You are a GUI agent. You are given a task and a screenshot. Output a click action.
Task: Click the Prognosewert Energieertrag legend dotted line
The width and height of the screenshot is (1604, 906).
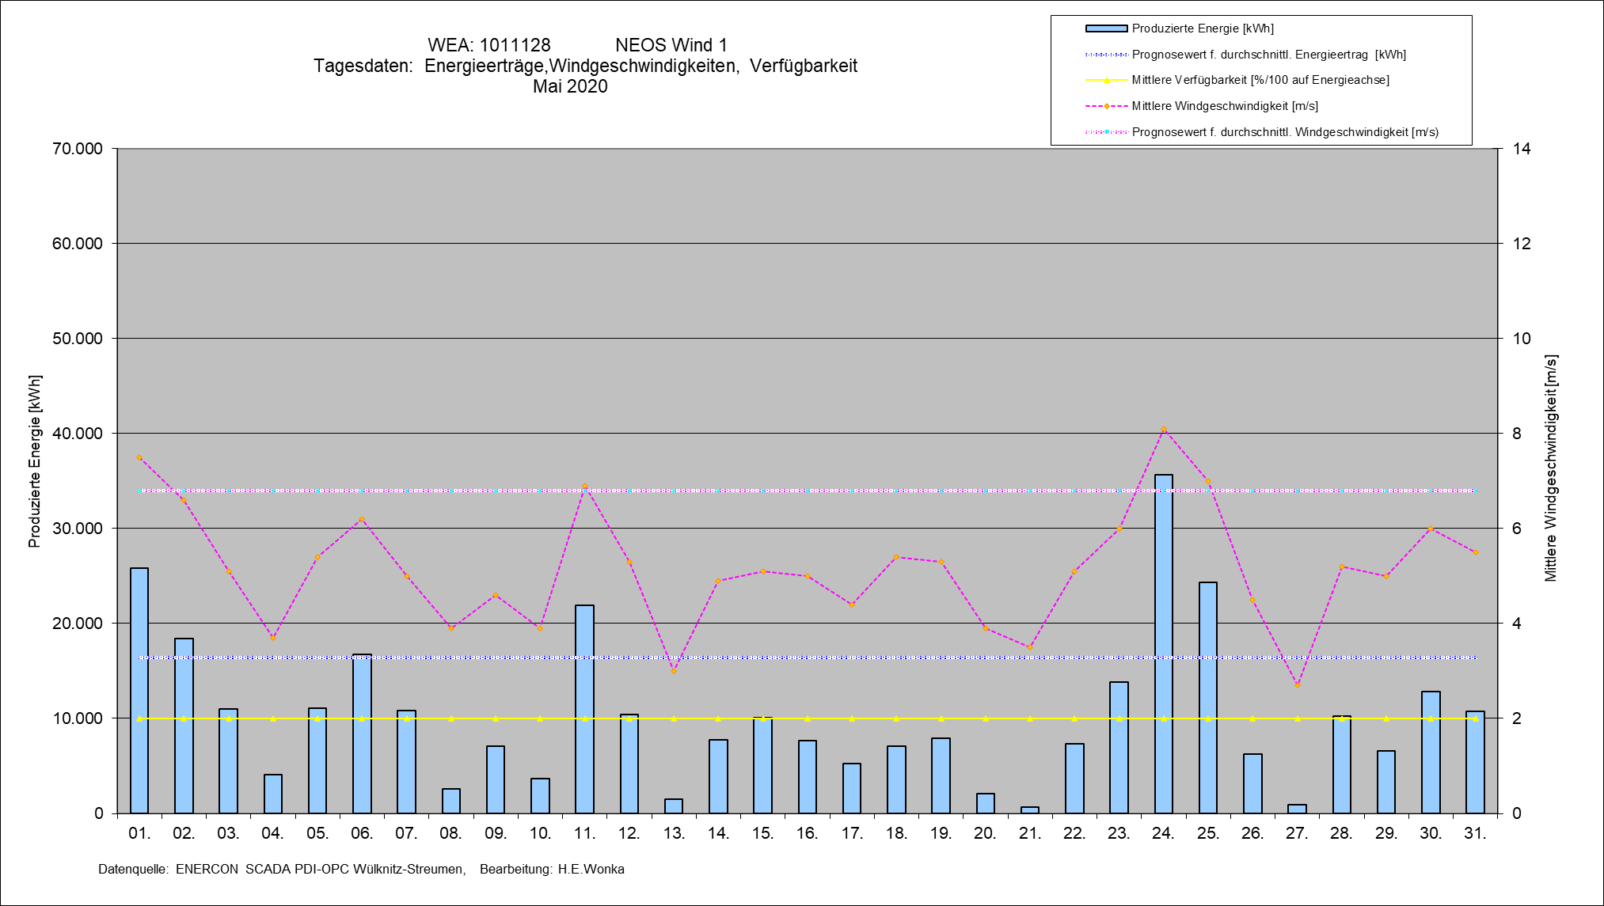pos(1107,55)
